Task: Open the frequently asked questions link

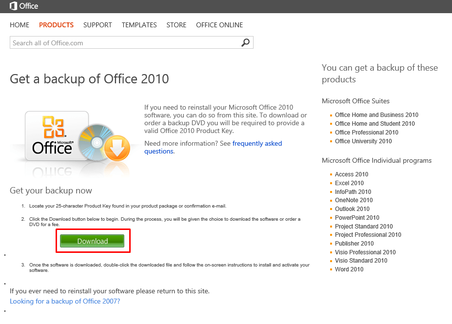Action: 213,147
